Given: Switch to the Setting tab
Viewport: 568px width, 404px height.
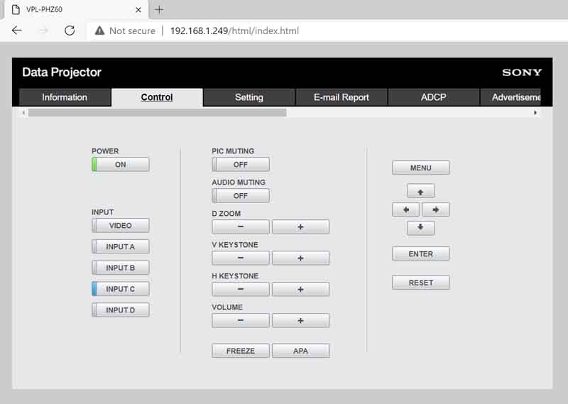Looking at the screenshot, I should pos(249,97).
